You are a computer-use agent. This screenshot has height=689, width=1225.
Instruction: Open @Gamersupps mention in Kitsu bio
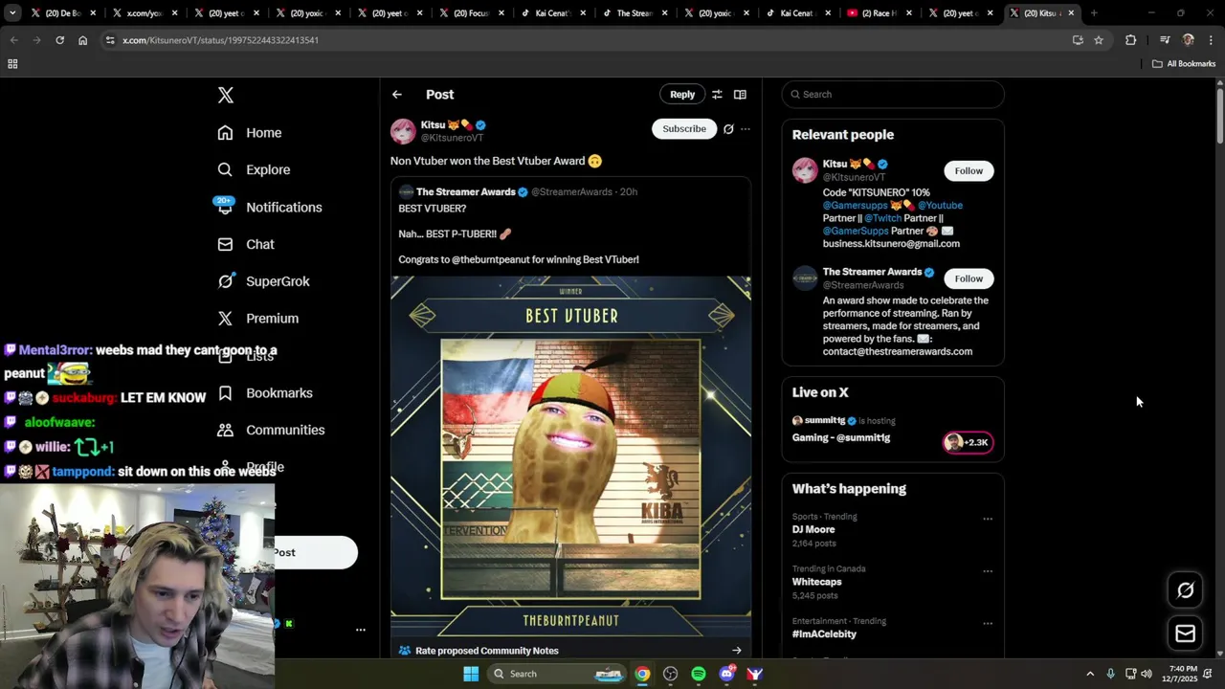(856, 206)
